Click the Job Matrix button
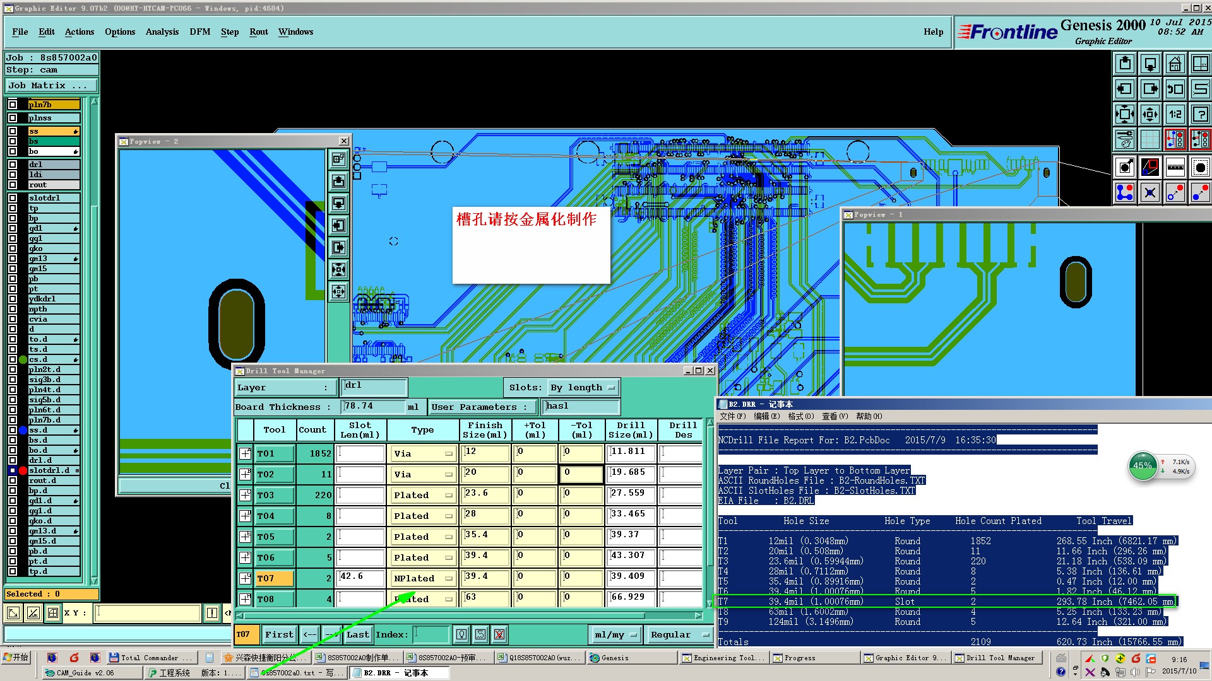 52,86
